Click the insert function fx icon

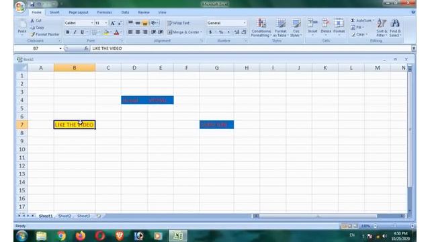[86, 48]
